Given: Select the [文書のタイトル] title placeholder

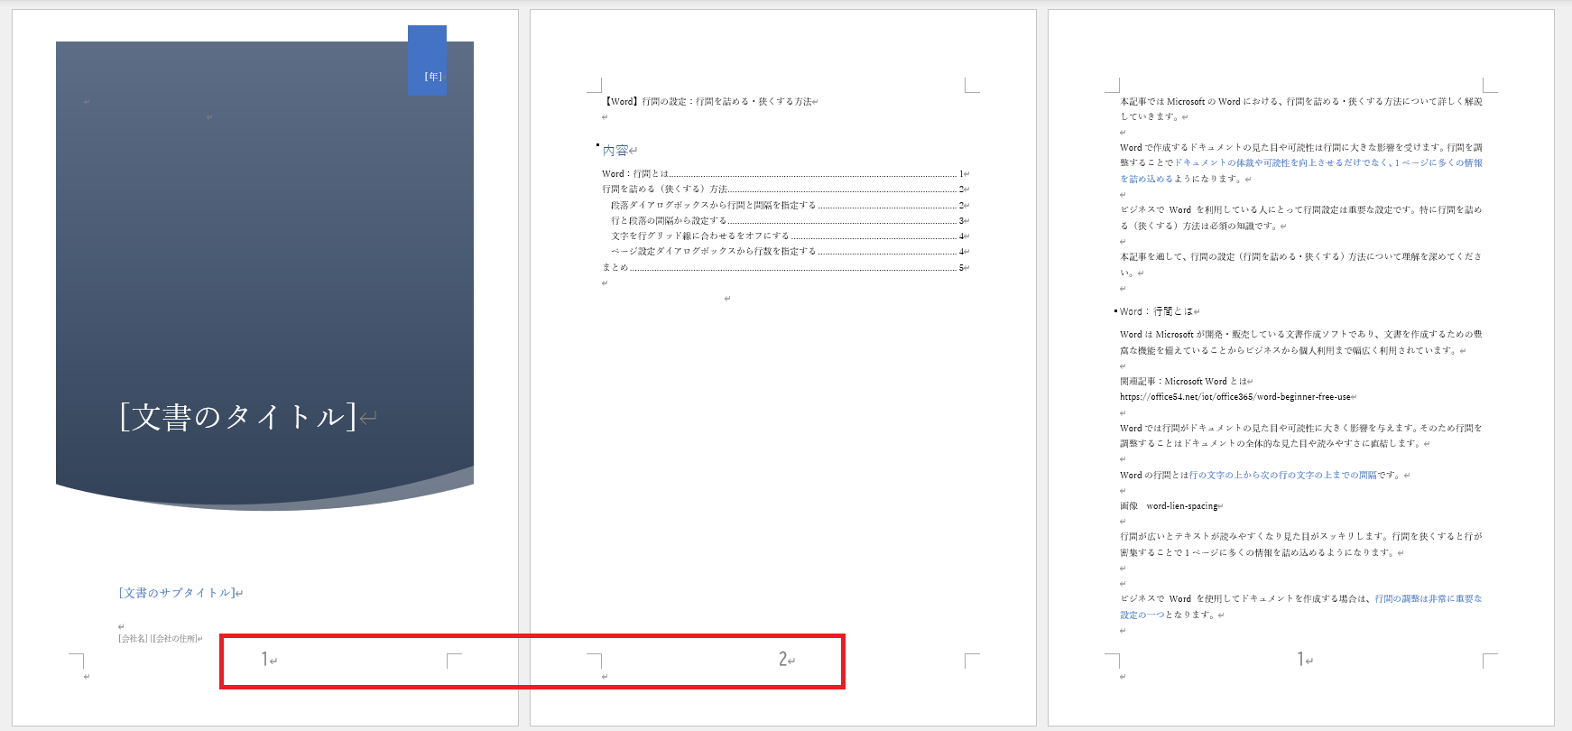Looking at the screenshot, I should pos(238,417).
